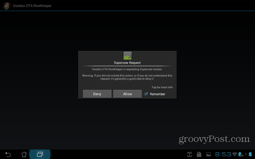Tap the dock battery status icon
The width and height of the screenshot is (255, 159).
(x=241, y=154)
